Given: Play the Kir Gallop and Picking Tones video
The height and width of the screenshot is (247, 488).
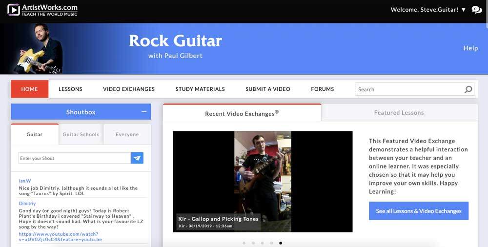Looking at the screenshot, I should click(263, 182).
